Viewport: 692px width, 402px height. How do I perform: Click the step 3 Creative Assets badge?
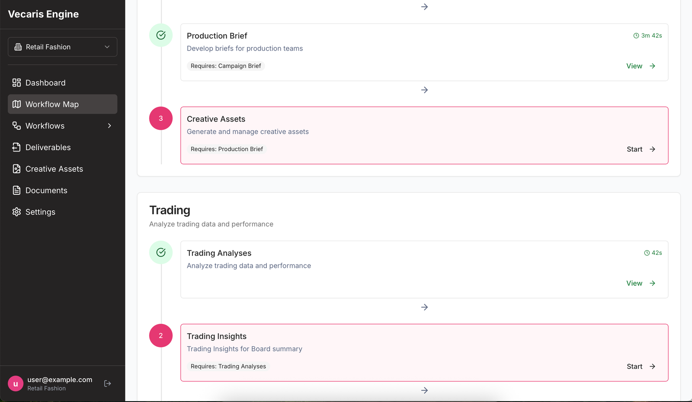click(161, 119)
